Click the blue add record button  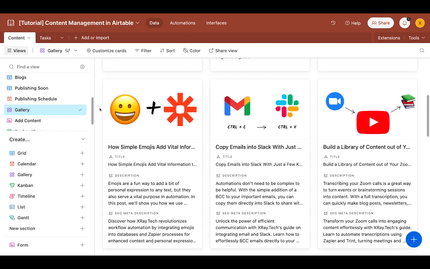pyautogui.click(x=414, y=239)
